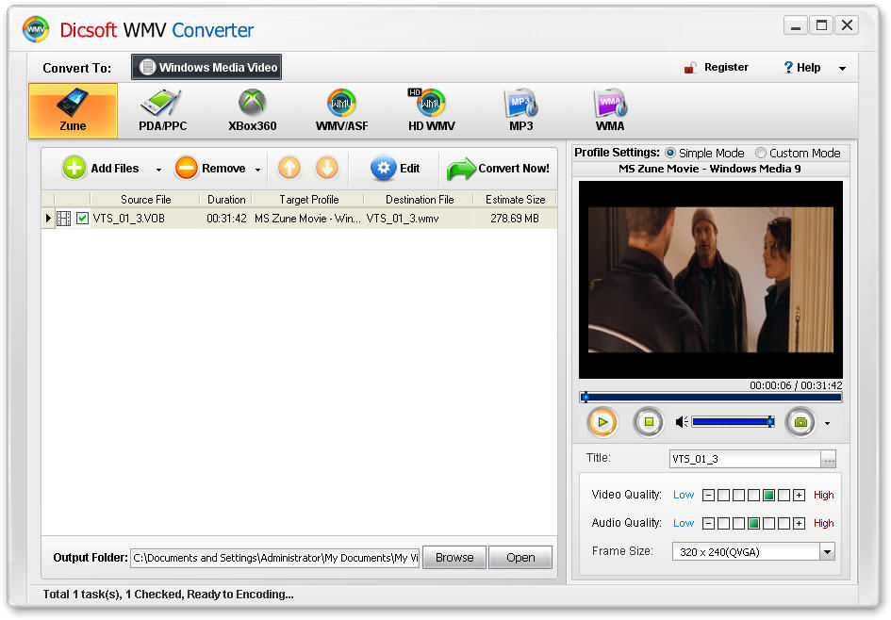Browse for output folder
Viewport: 891px width, 620px height.
[454, 558]
